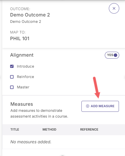Screen dimensions: 125x156
Task: Select the Reinforce label text
Action: pos(25,77)
